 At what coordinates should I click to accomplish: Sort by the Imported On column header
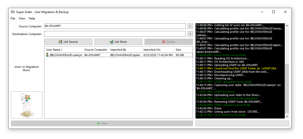click(158, 50)
